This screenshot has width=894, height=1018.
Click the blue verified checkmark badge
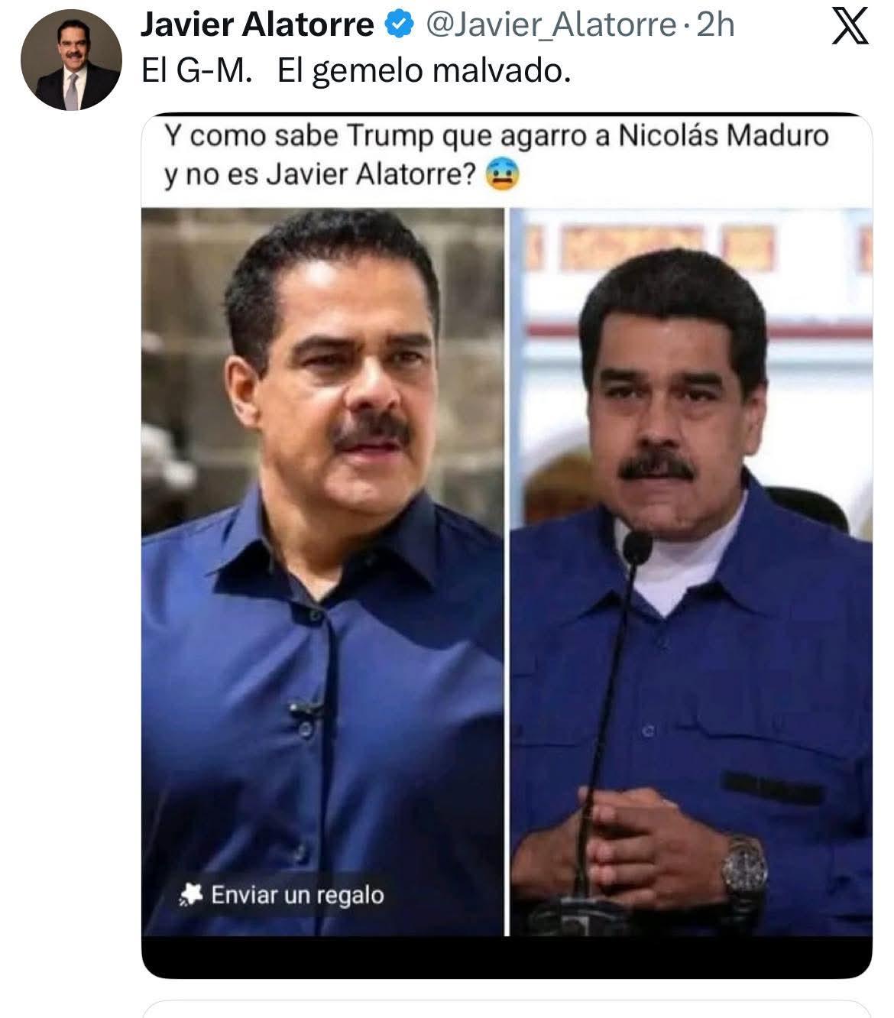tap(398, 25)
